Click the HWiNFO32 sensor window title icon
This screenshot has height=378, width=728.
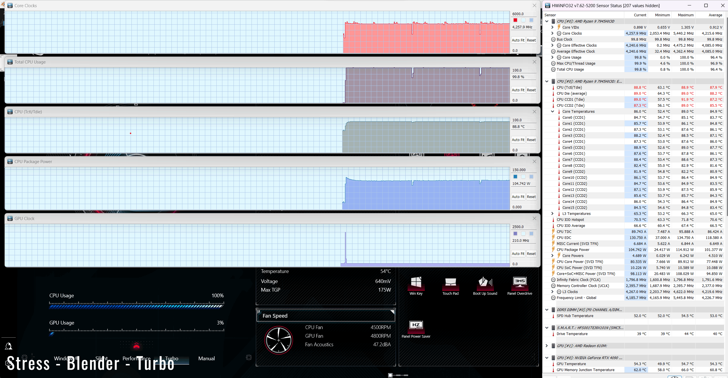(x=547, y=5)
